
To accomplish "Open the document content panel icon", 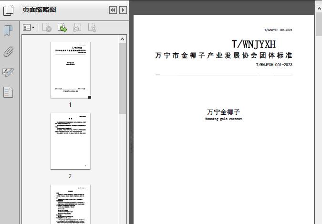I will pos(8,92).
